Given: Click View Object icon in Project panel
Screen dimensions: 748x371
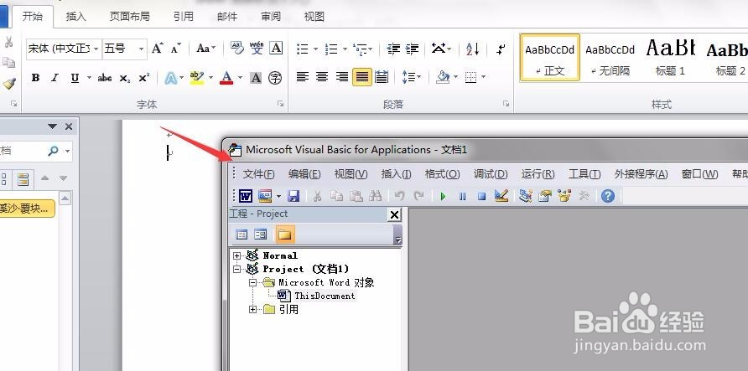Looking at the screenshot, I should tap(261, 234).
